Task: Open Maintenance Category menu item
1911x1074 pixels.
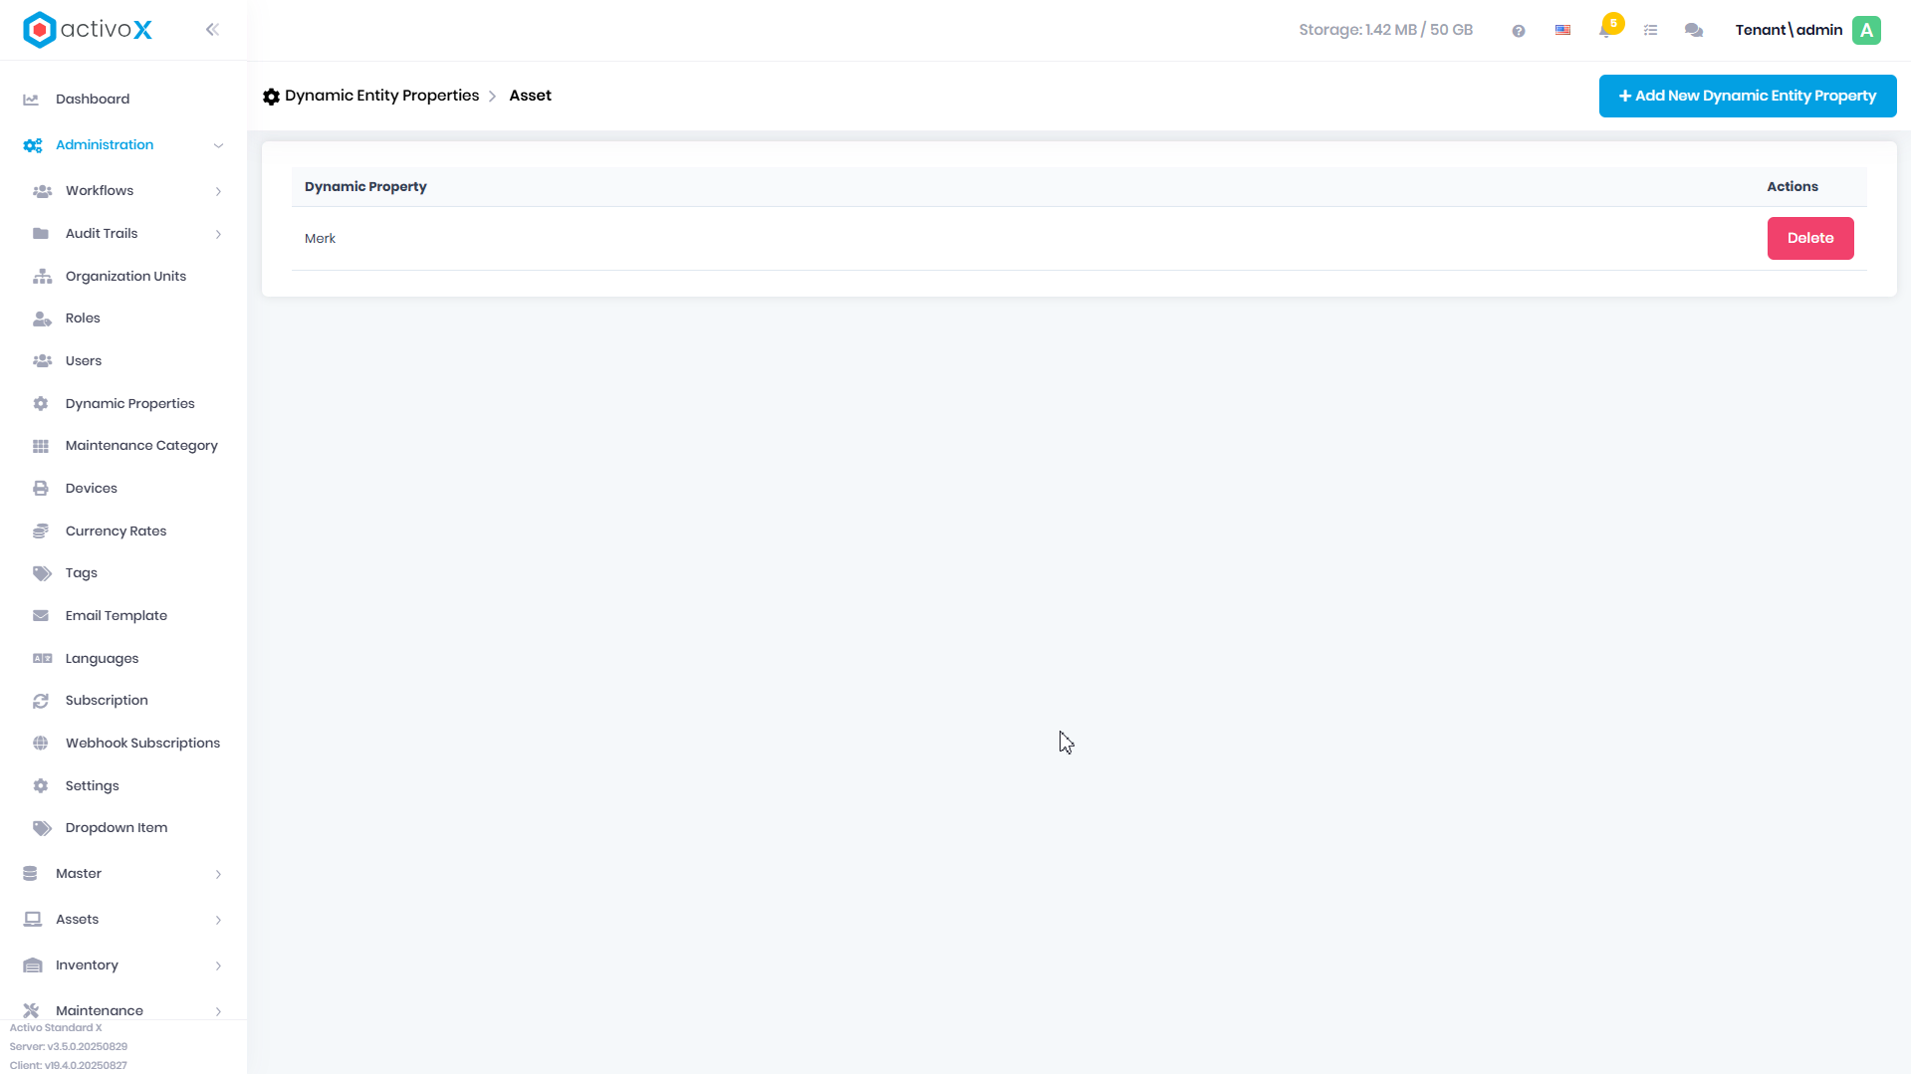Action: click(x=141, y=446)
